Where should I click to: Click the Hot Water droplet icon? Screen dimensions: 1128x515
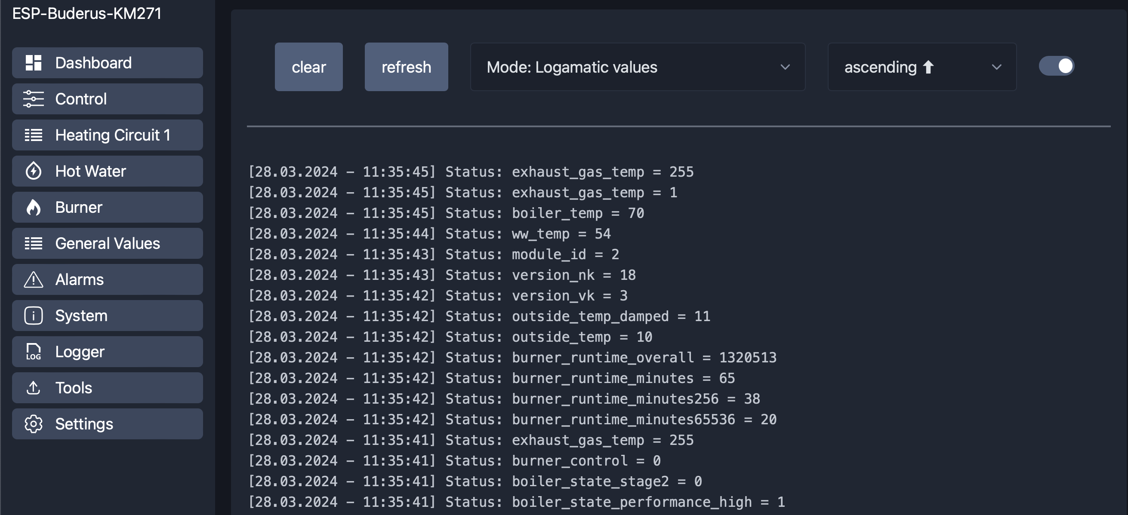[x=33, y=171]
